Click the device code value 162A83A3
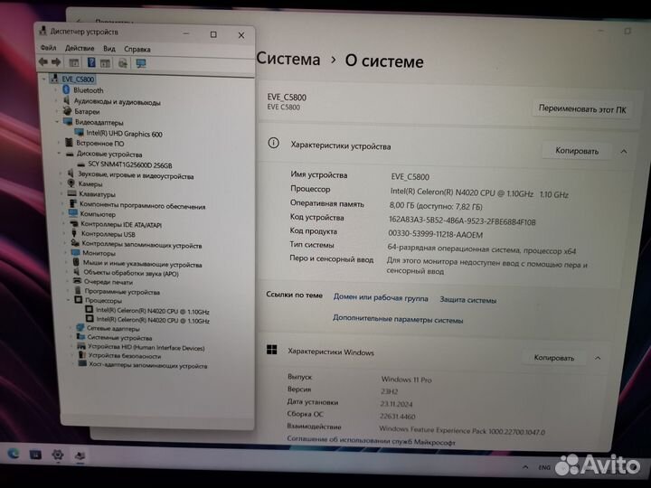The width and height of the screenshot is (651, 488). pyautogui.click(x=462, y=221)
